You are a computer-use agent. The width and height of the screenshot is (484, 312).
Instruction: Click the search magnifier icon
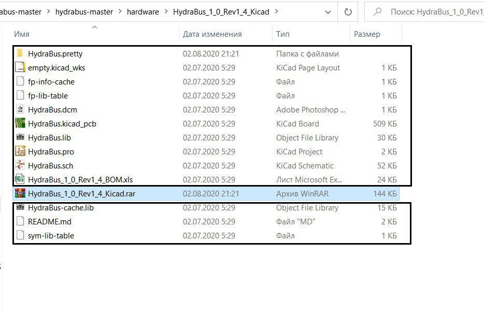377,12
